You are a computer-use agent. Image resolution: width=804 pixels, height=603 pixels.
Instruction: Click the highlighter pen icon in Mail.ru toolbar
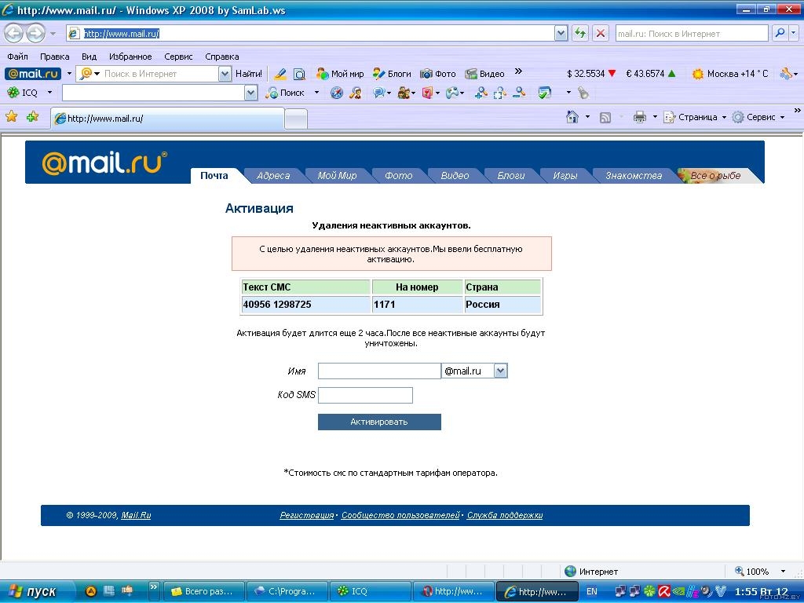280,74
